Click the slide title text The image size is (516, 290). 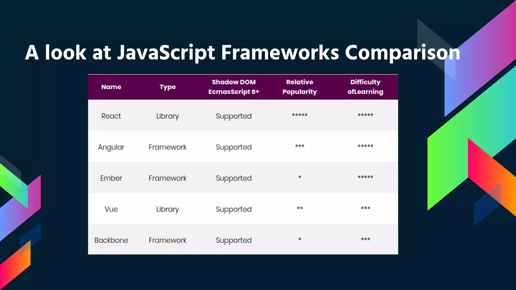[x=242, y=52]
